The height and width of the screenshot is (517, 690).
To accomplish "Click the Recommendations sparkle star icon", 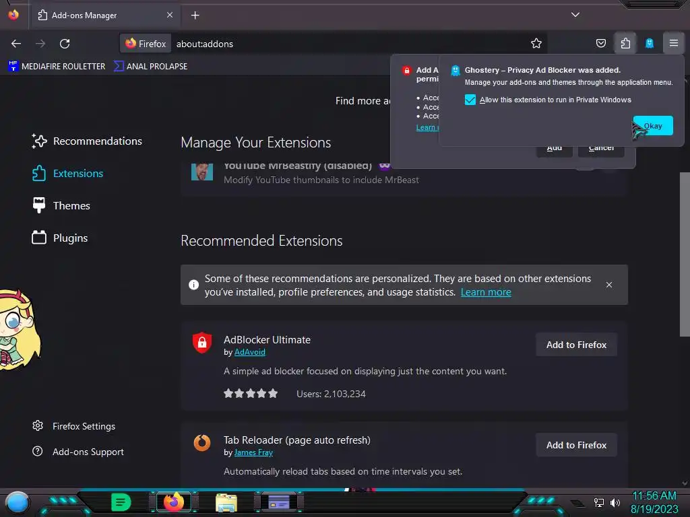I will (39, 141).
